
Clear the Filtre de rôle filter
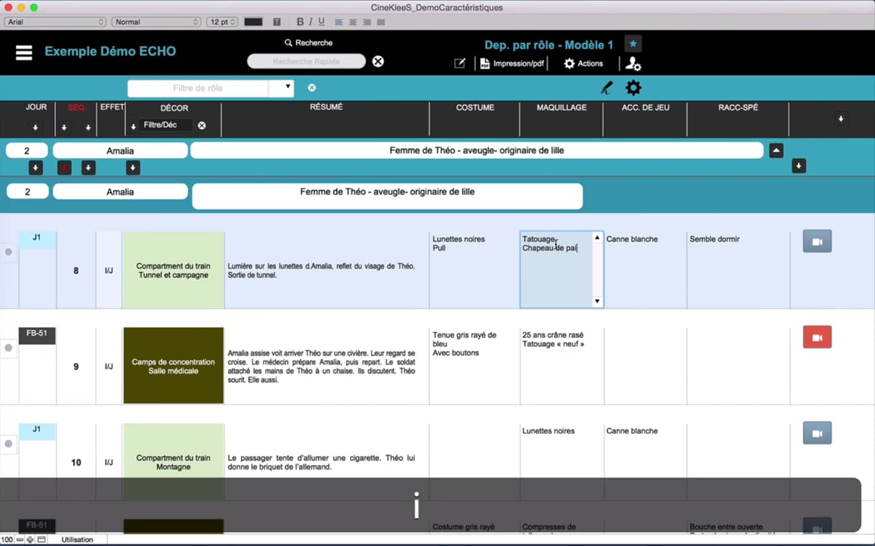point(312,87)
